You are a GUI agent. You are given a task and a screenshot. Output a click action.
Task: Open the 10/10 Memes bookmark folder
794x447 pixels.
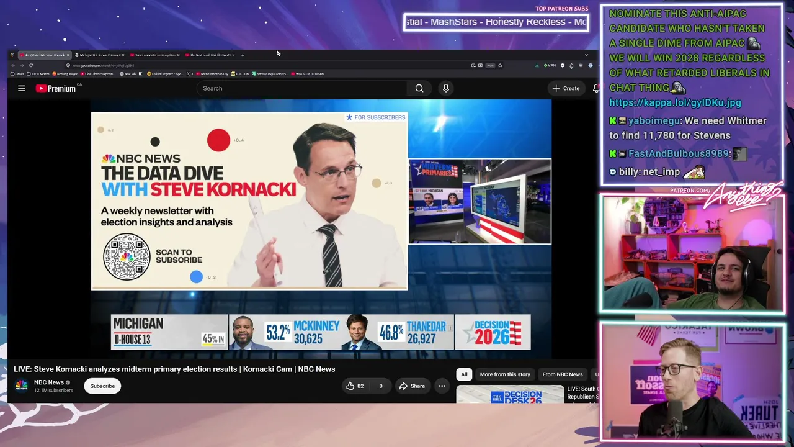click(38, 74)
